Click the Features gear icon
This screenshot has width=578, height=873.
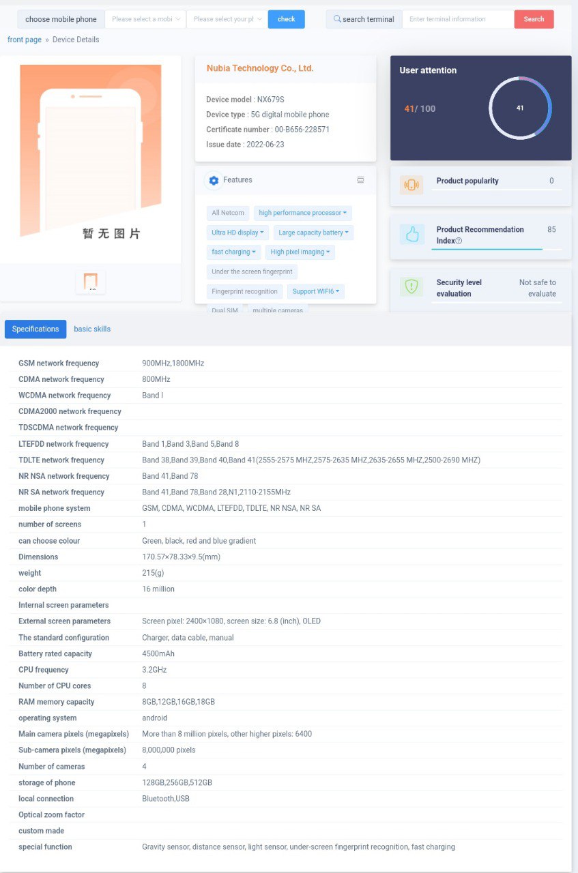[214, 180]
